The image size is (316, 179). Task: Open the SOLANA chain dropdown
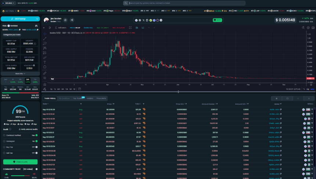tap(8, 3)
